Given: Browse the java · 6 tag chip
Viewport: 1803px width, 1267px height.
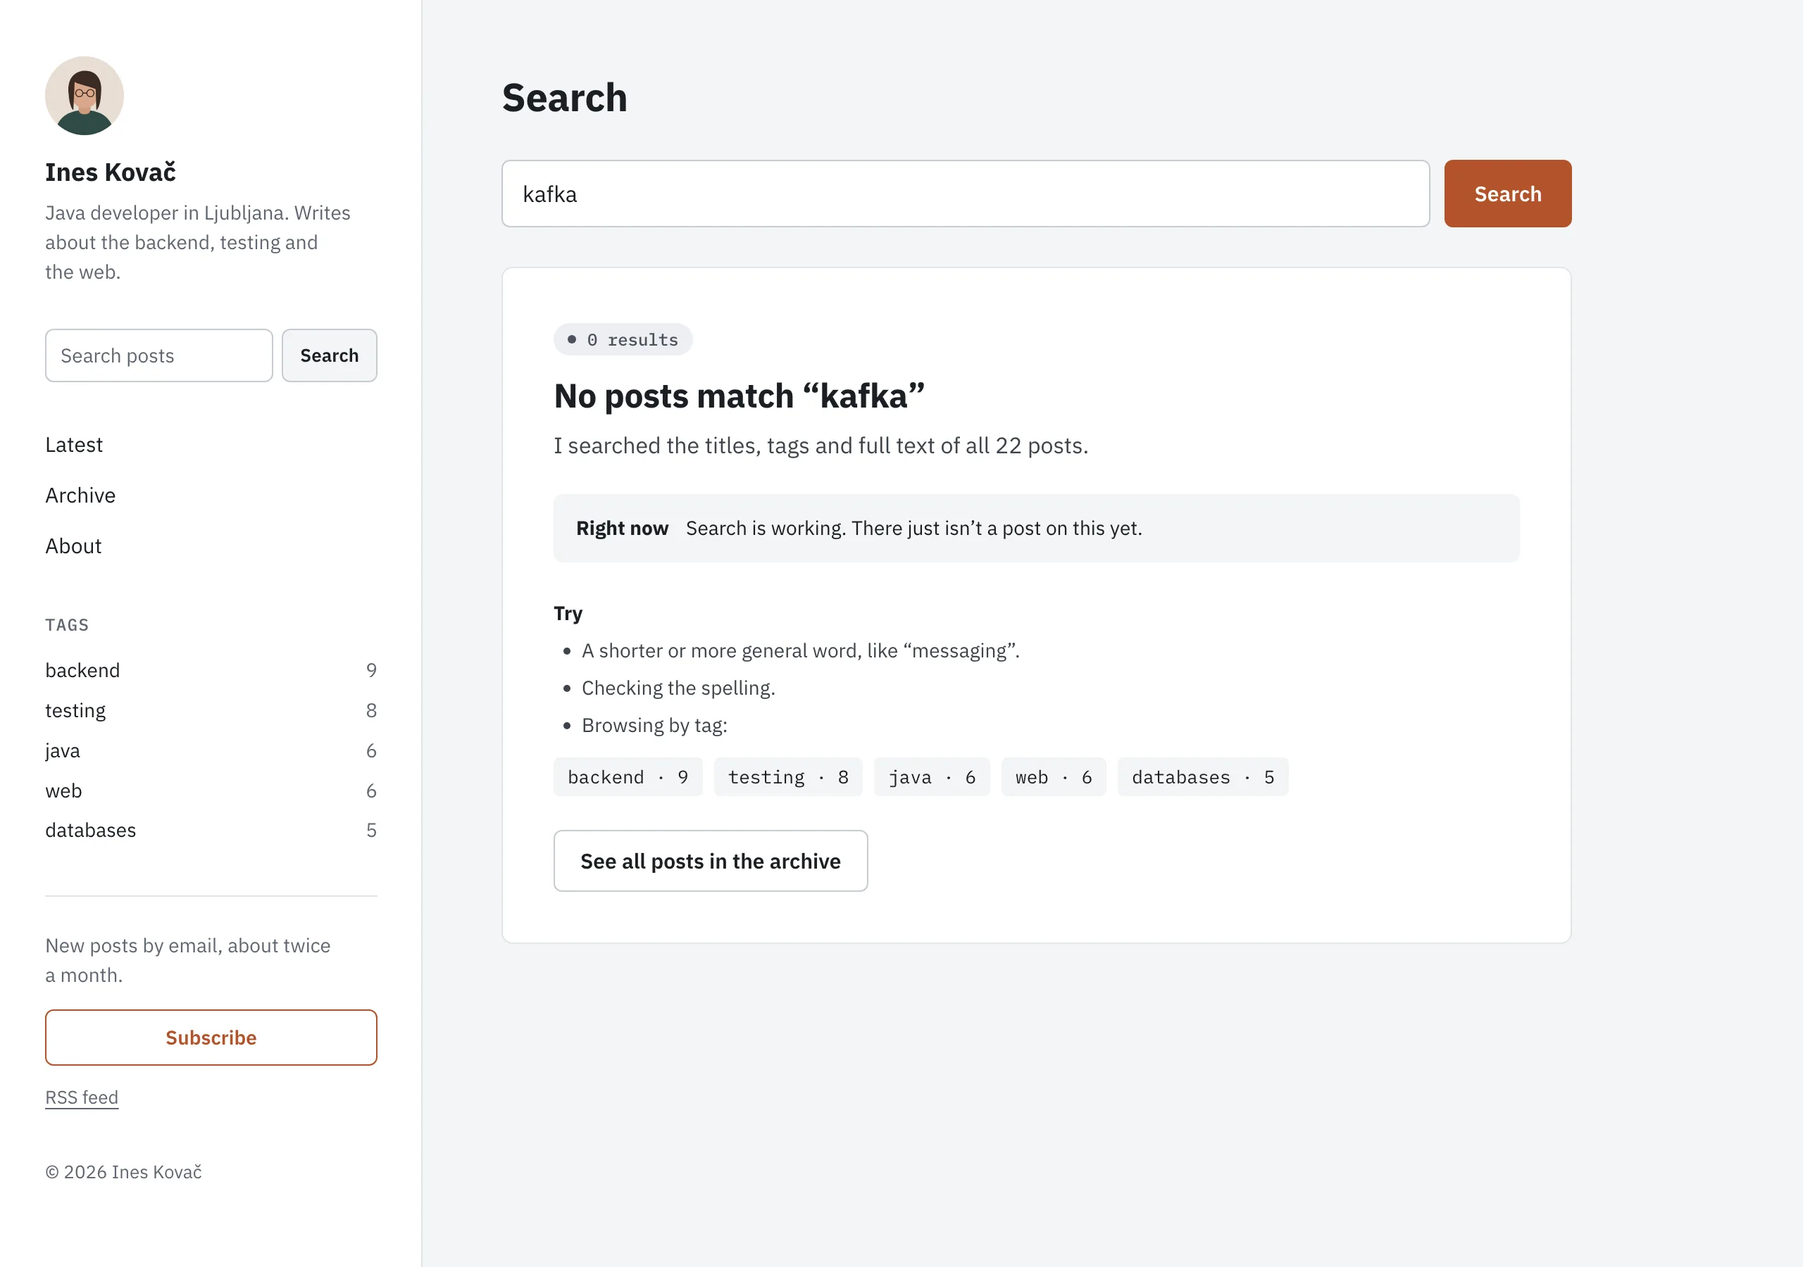Looking at the screenshot, I should coord(931,777).
